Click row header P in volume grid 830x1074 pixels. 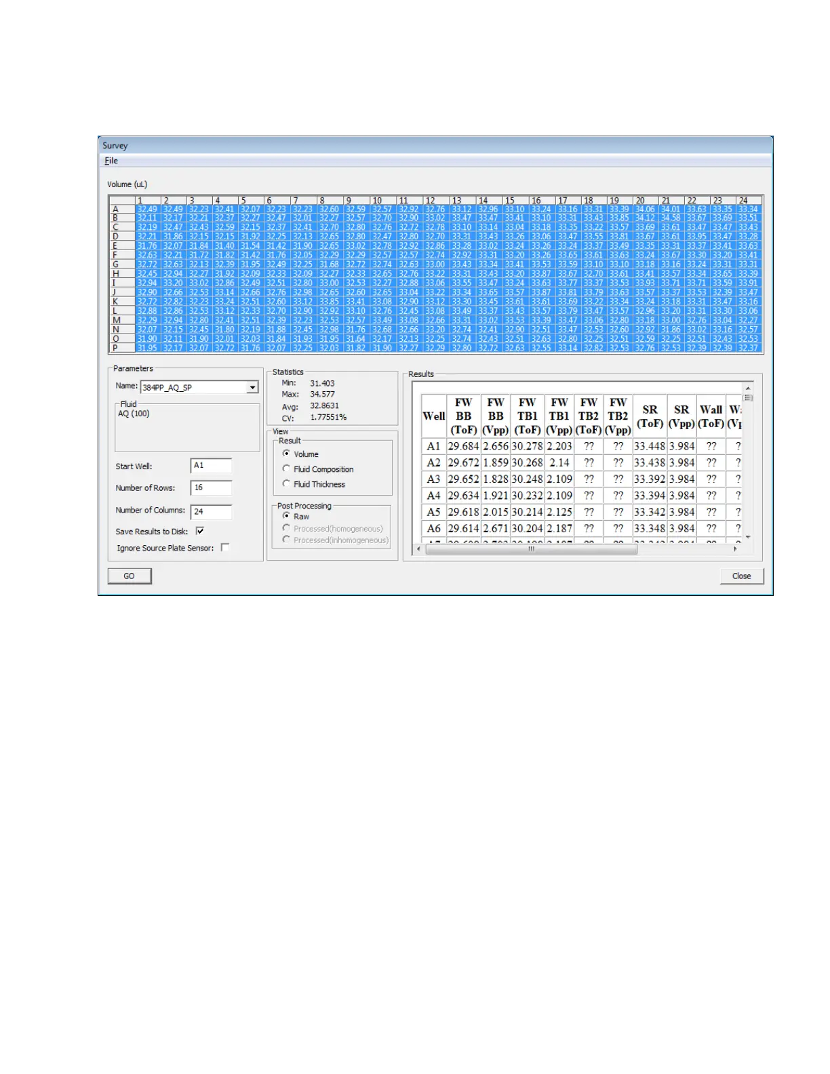point(122,348)
